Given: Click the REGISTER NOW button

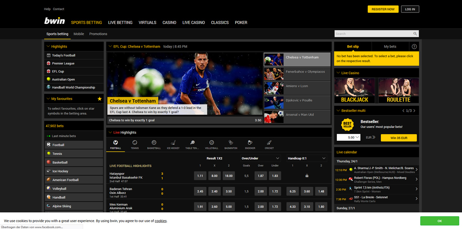Looking at the screenshot, I should pos(383,9).
